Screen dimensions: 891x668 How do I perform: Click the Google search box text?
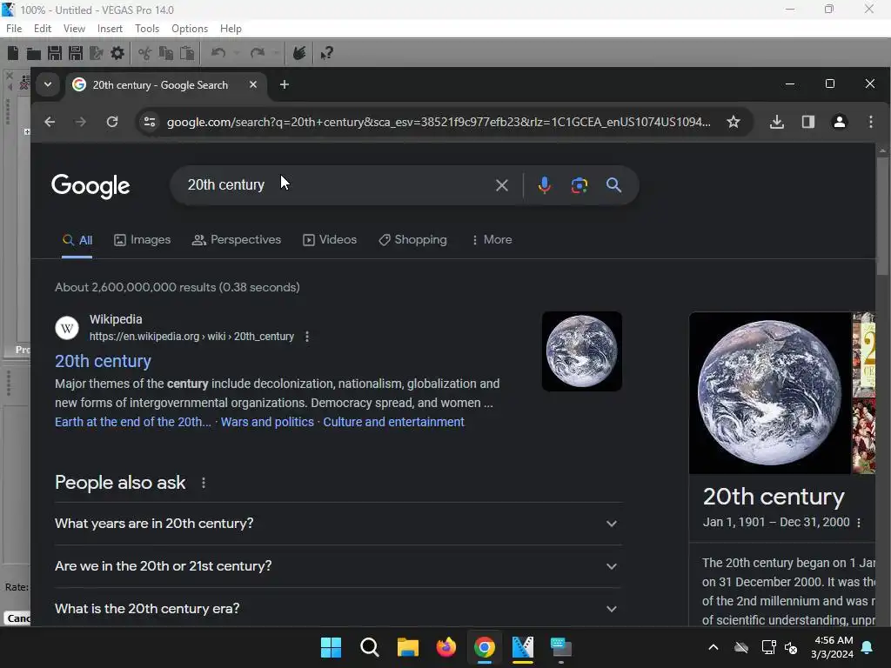click(x=226, y=185)
